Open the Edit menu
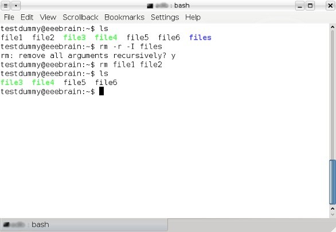The height and width of the screenshot is (232, 336). click(27, 17)
